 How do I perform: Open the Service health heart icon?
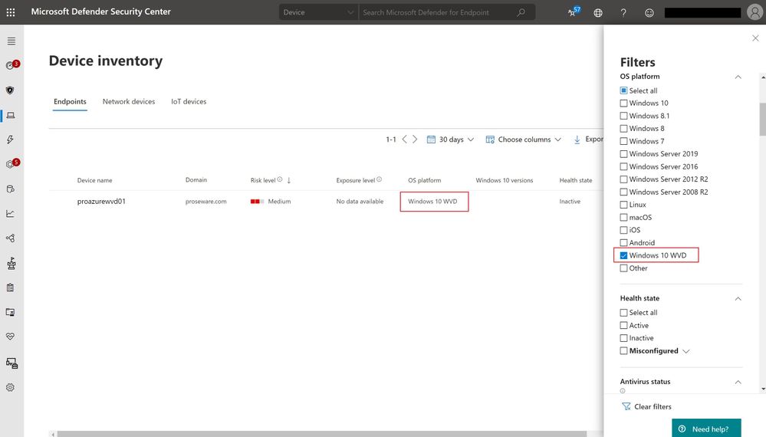click(10, 337)
